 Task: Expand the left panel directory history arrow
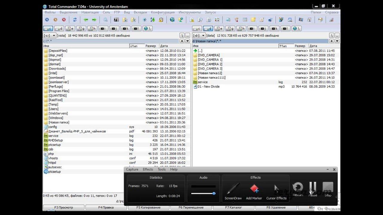pos(188,41)
